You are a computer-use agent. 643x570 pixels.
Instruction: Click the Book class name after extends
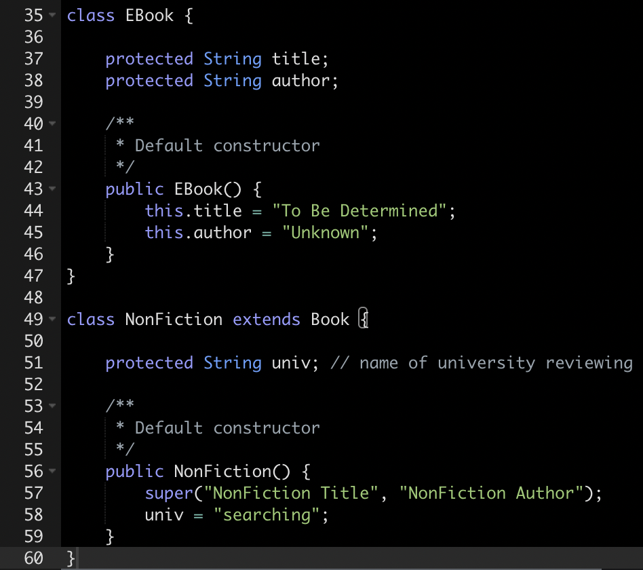point(330,319)
